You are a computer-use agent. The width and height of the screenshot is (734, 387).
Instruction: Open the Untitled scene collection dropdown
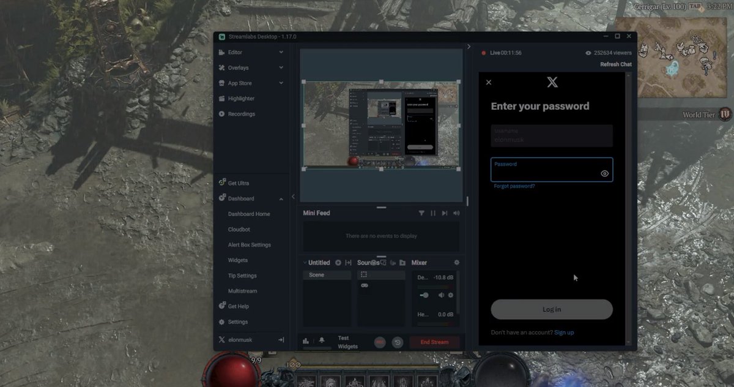click(x=316, y=263)
